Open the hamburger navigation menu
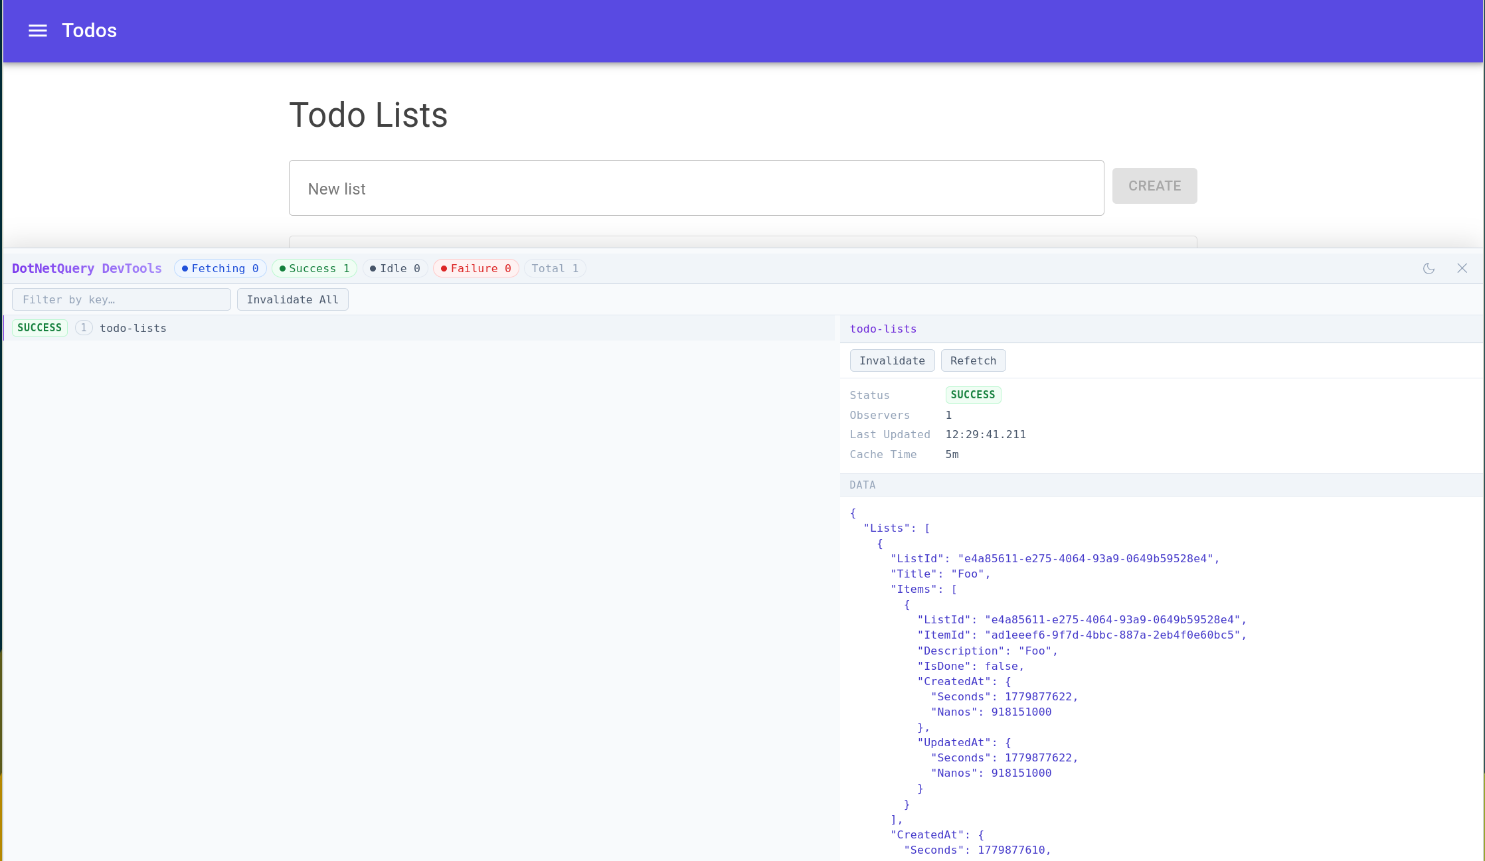This screenshot has width=1485, height=861. [38, 31]
